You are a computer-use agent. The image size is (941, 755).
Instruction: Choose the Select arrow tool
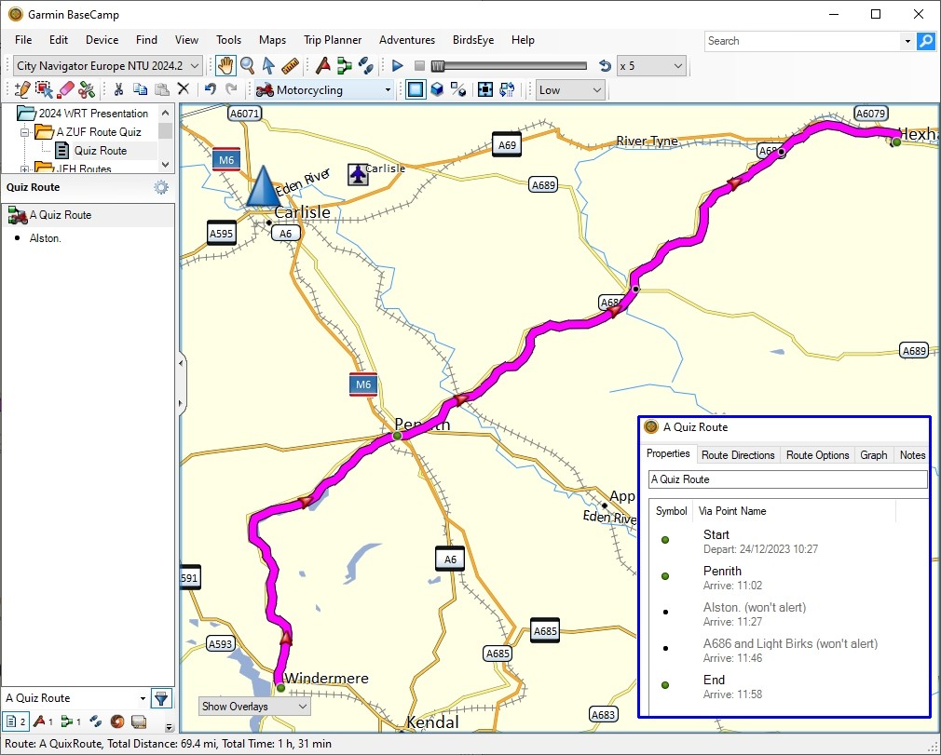[268, 65]
